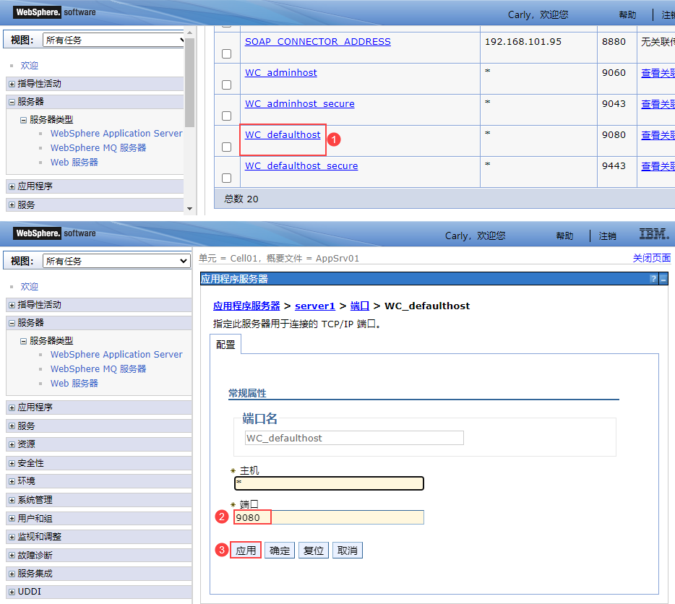Open the 视图 dropdown in the upper console
The image size is (675, 604).
tap(113, 40)
